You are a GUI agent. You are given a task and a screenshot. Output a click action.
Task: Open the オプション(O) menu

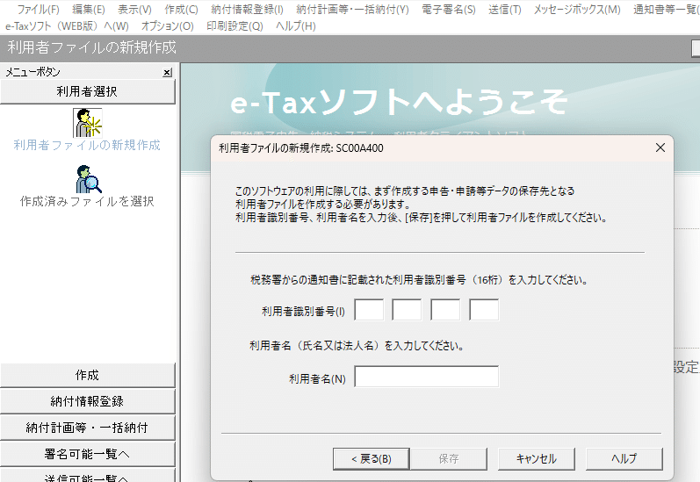(168, 26)
